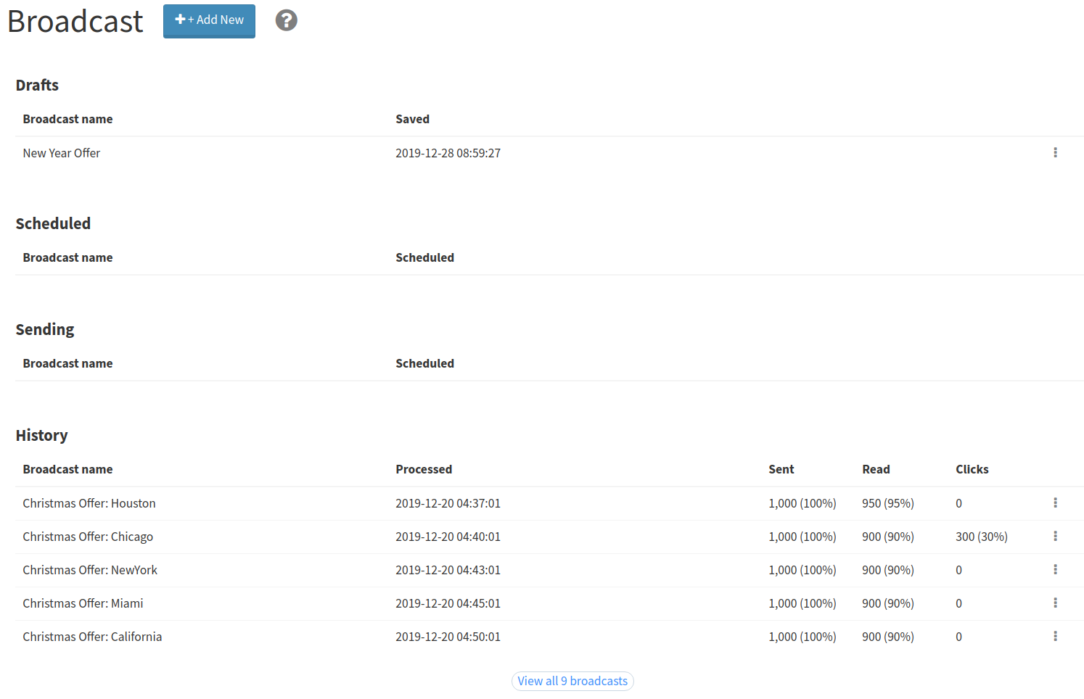The image size is (1084, 699).
Task: Click the Scheduled section heading
Action: tap(53, 223)
